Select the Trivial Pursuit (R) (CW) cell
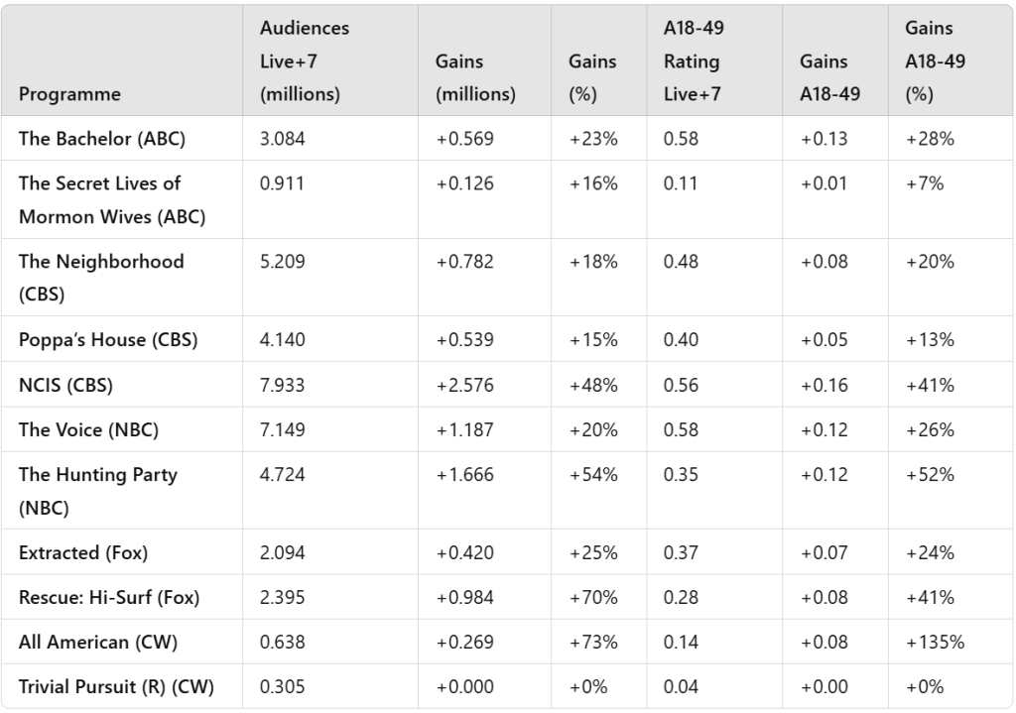 116,686
